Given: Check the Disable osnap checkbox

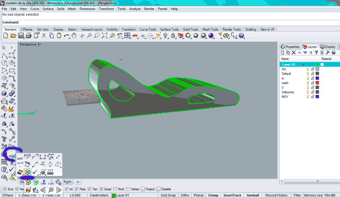Looking at the screenshot, I should (x=158, y=189).
